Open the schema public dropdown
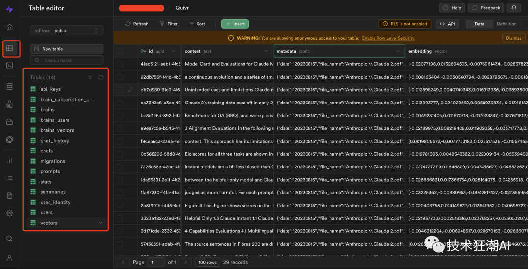Image resolution: width=528 pixels, height=269 pixels. tap(66, 31)
